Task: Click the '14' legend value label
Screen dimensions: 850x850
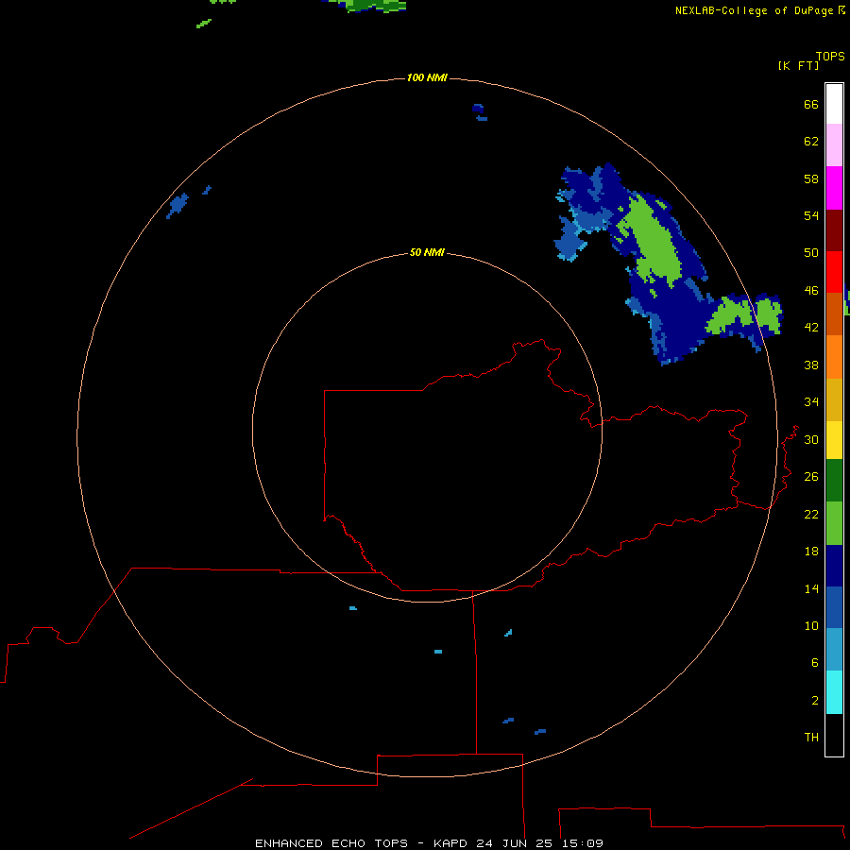Action: (811, 588)
